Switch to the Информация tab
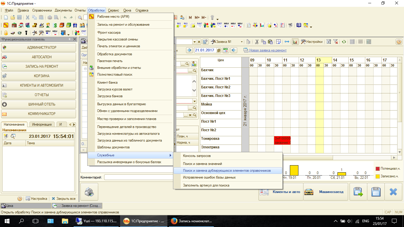The width and height of the screenshot is (404, 227). pos(42,124)
